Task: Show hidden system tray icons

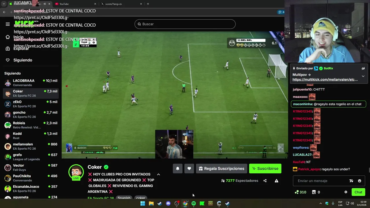Action: [x=320, y=203]
